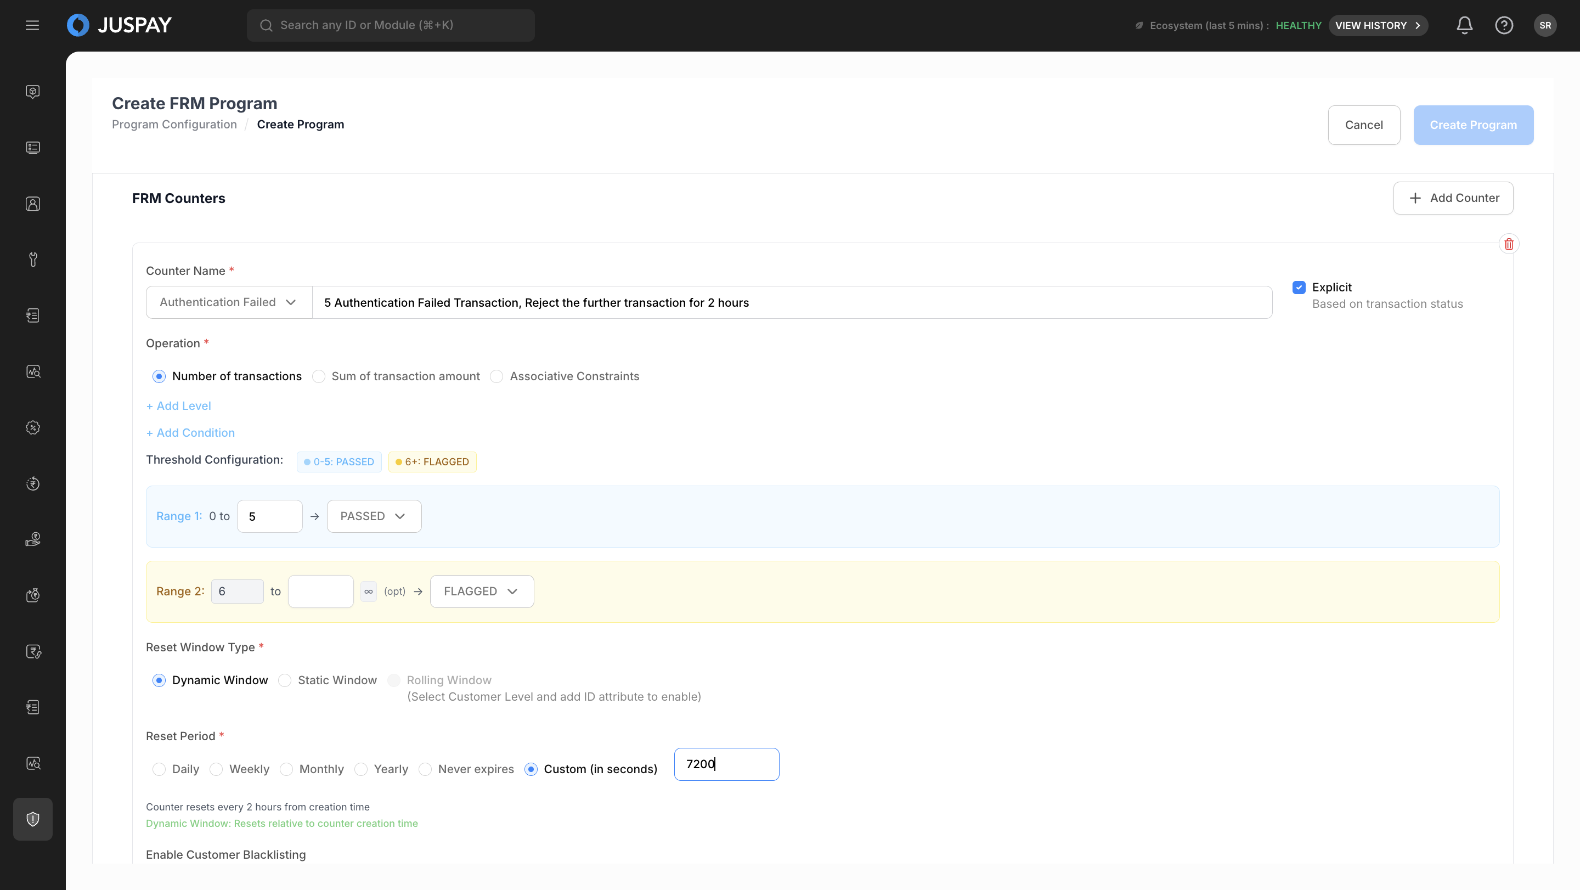
Task: Open the rupee refresh refunds sidebar icon
Action: tap(33, 483)
